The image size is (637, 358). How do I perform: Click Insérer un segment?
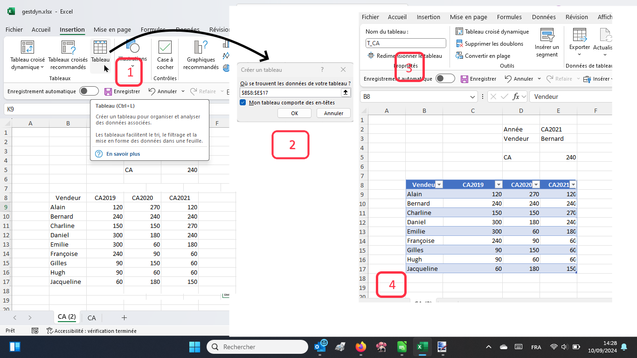point(547,42)
